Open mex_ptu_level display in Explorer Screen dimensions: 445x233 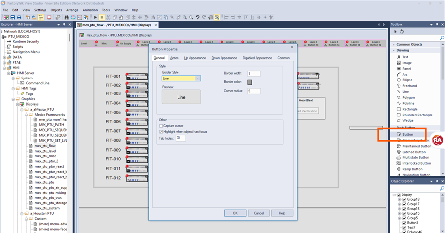click(45, 151)
